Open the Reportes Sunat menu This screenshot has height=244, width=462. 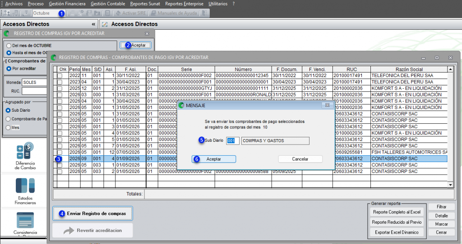(145, 4)
